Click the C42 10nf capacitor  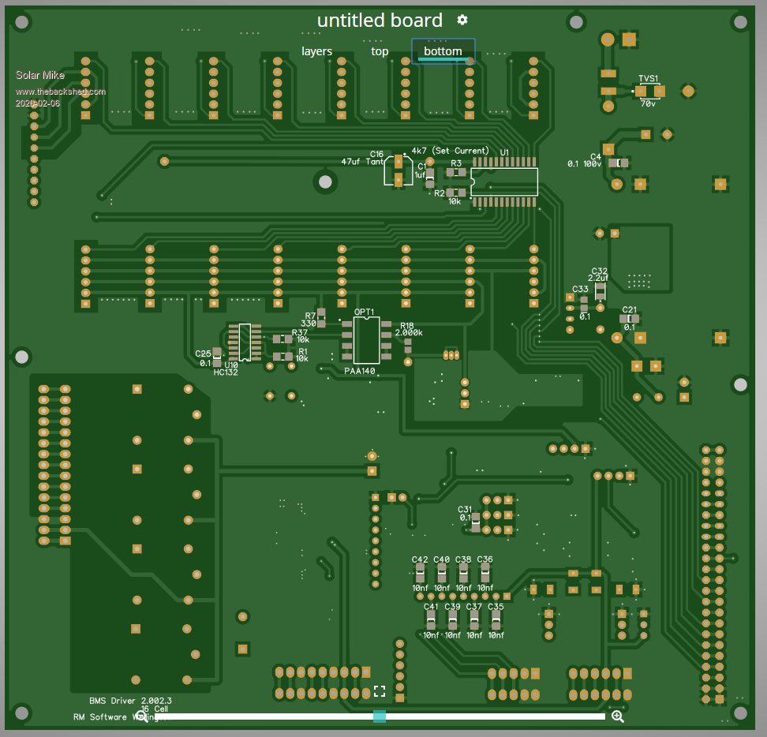[x=420, y=573]
